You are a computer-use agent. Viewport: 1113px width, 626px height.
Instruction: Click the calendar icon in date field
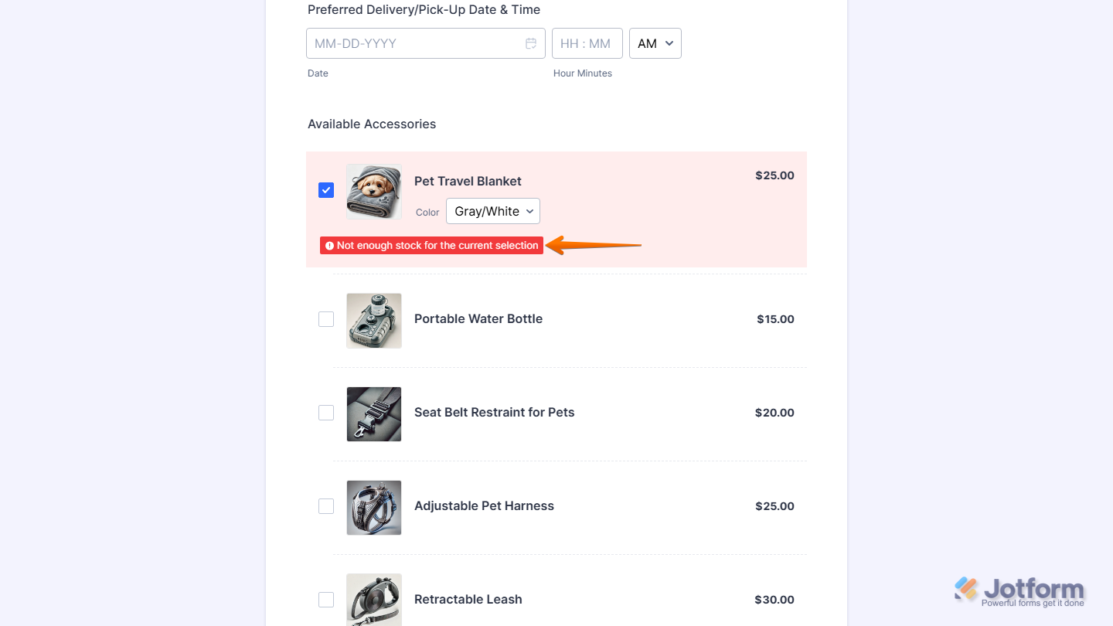click(531, 43)
